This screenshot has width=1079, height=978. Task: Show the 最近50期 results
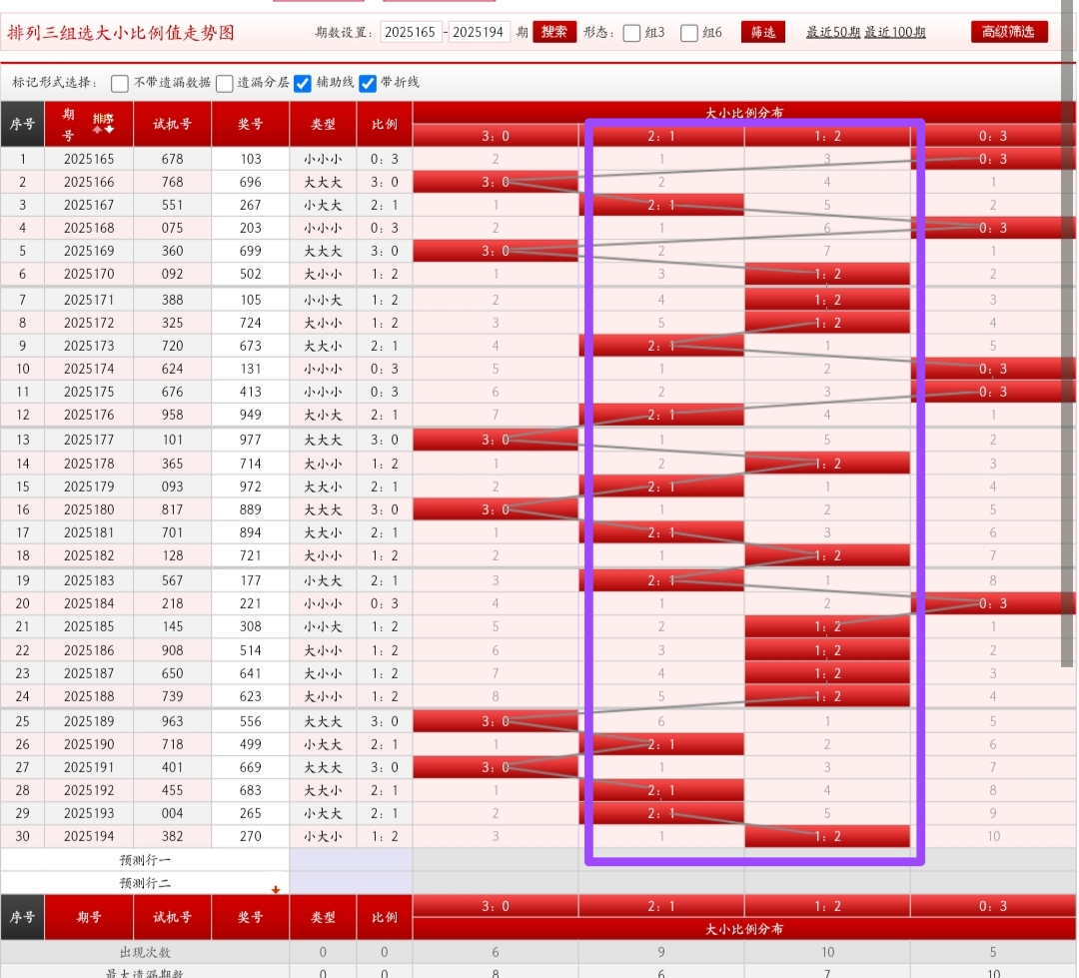click(832, 32)
